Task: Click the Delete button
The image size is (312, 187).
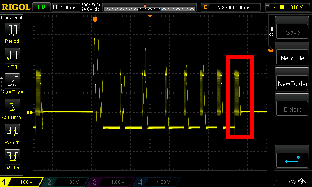Action: (x=292, y=109)
